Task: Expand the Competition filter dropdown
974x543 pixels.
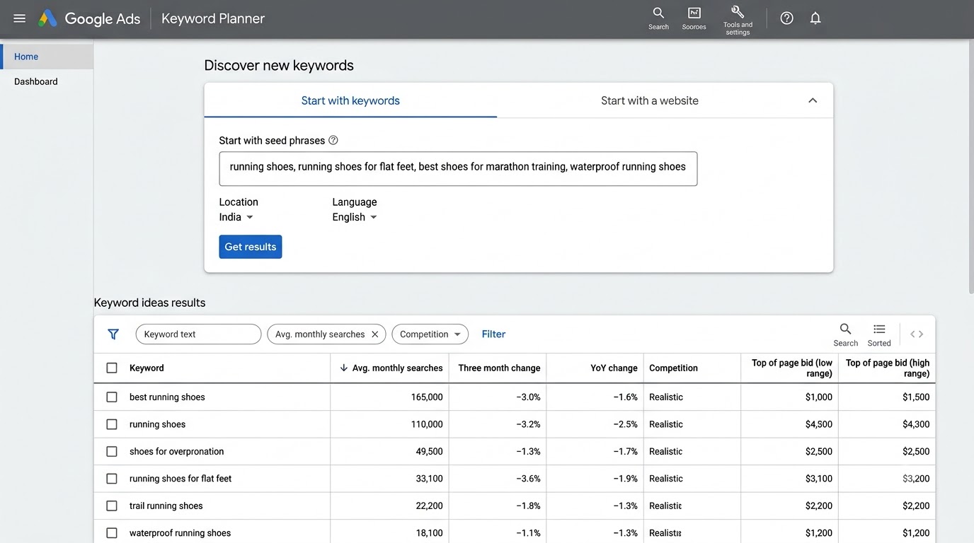Action: click(430, 334)
